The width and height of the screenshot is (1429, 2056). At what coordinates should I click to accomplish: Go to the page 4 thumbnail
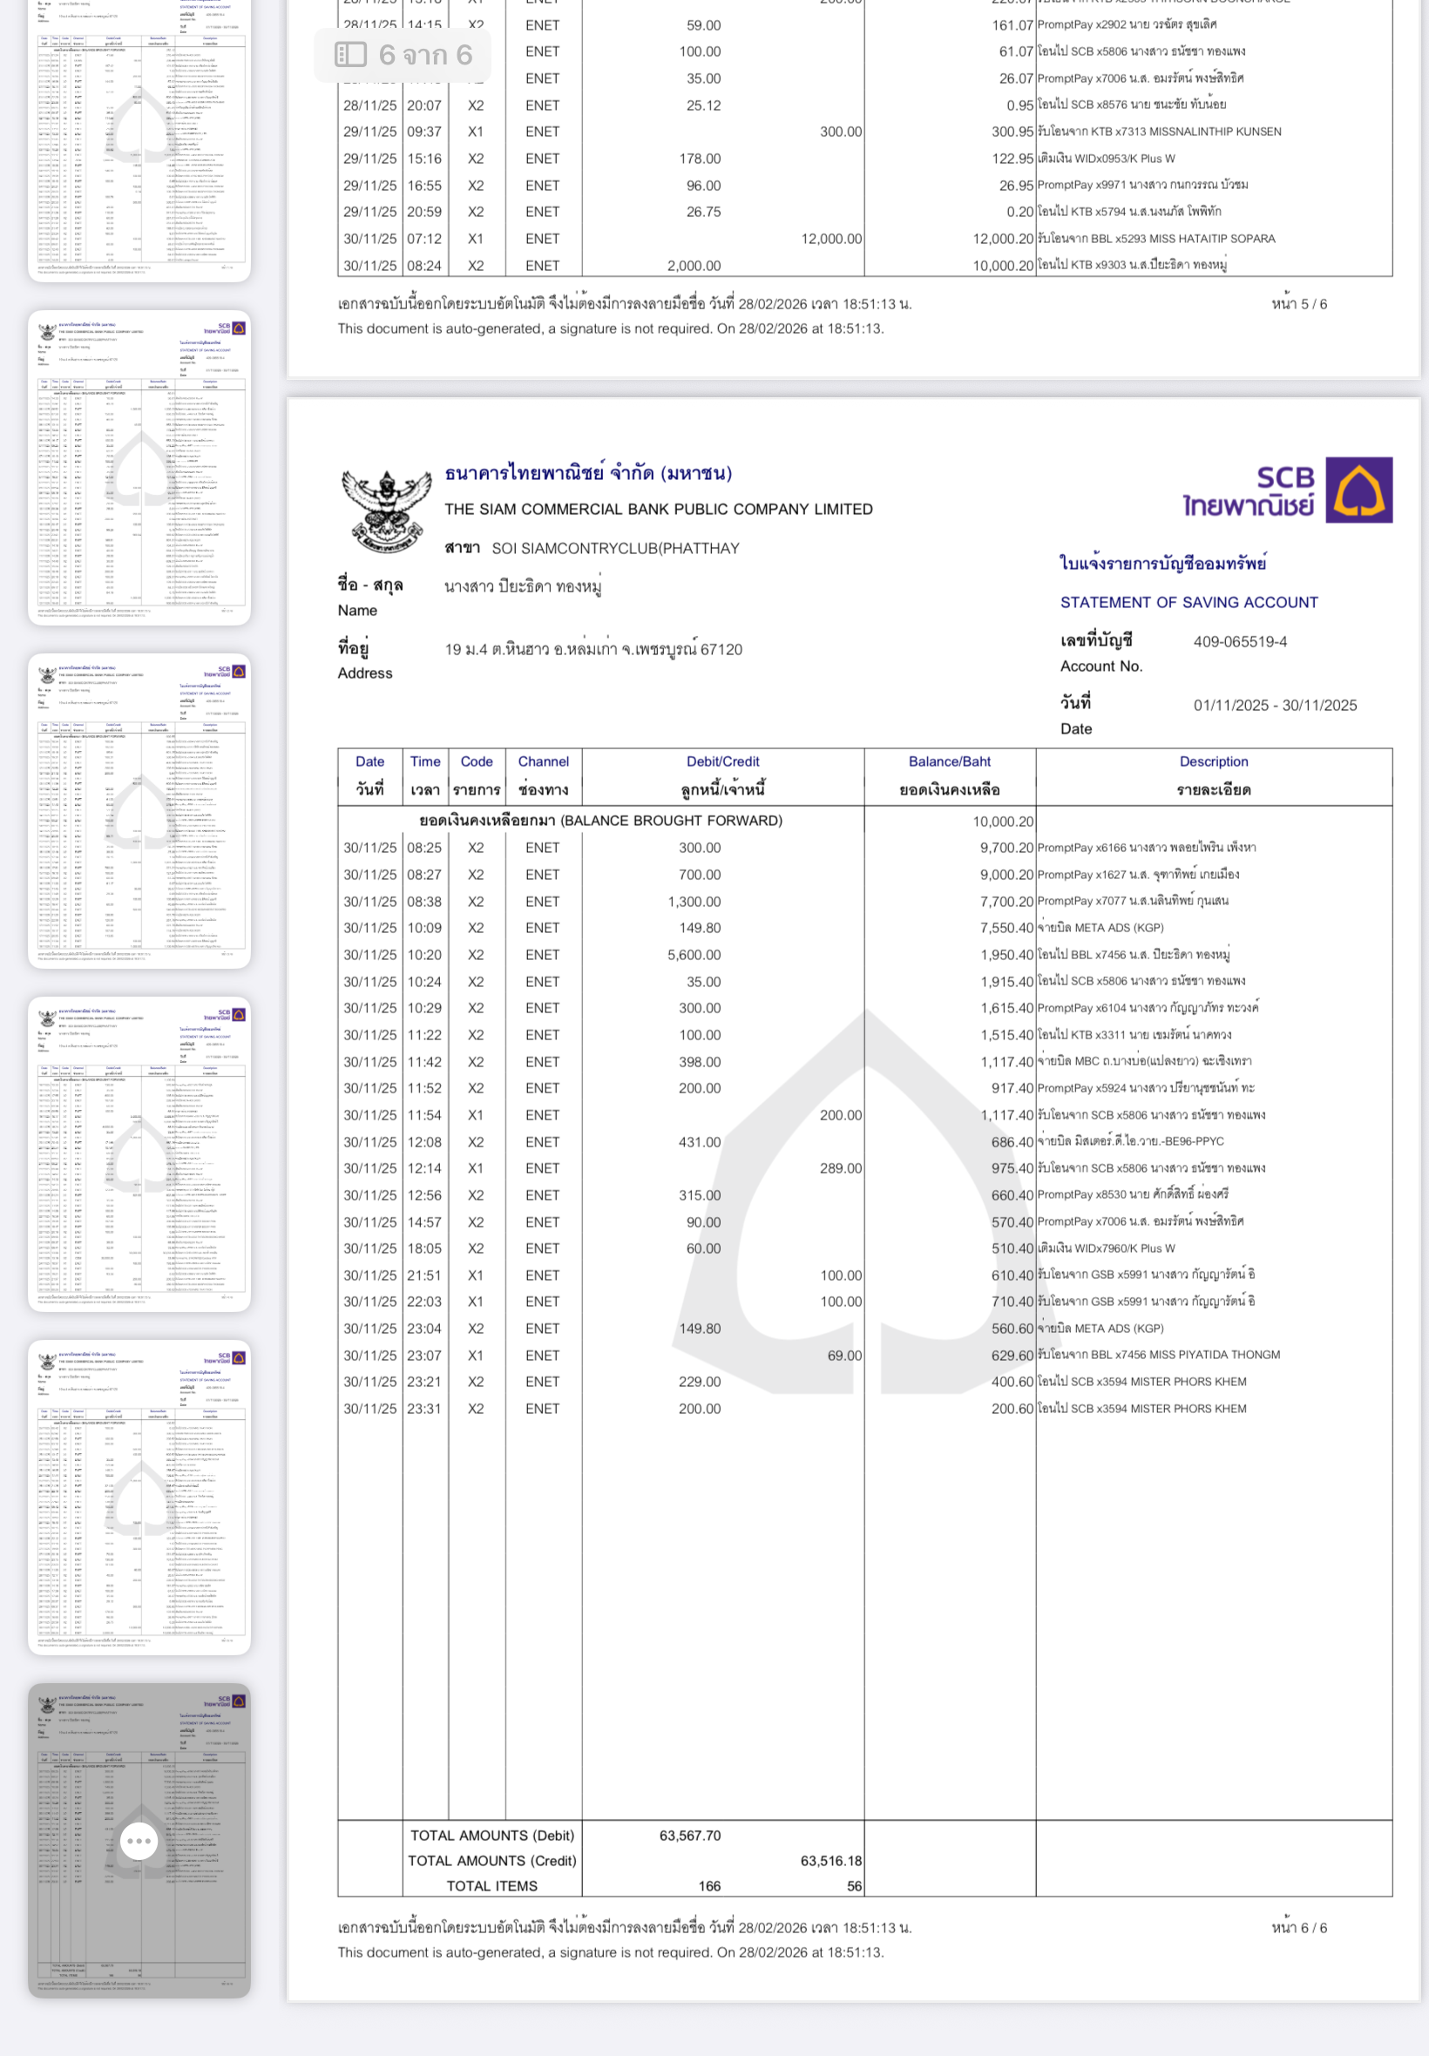click(x=139, y=1153)
